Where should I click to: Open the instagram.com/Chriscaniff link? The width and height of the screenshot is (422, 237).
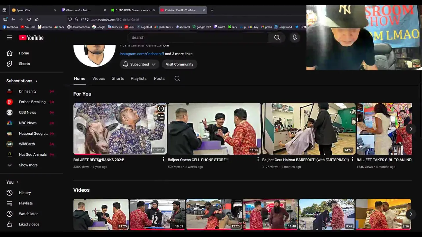(142, 54)
